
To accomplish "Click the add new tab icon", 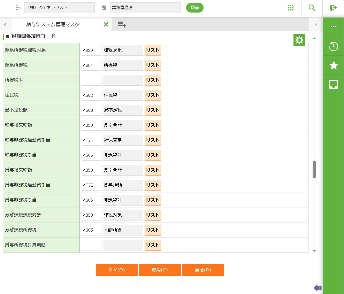I will pos(122,24).
